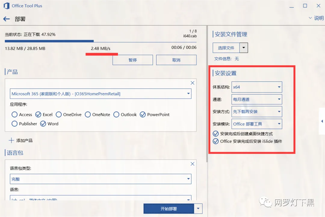Click the Office Tool Plus logo icon

click(6, 6)
